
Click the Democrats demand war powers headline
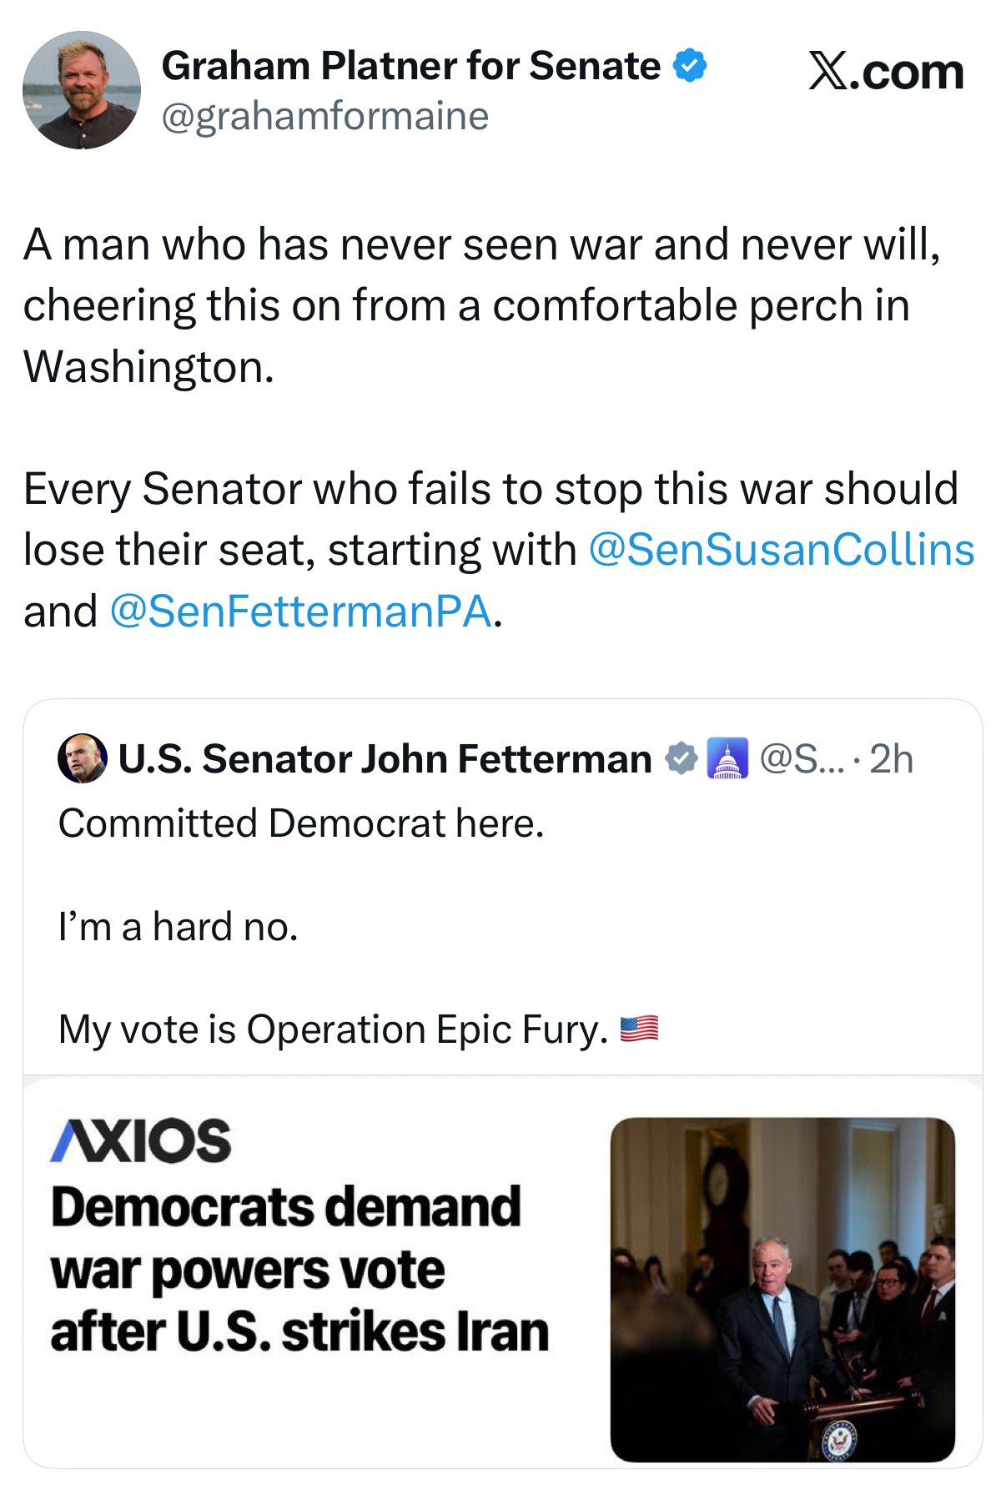pyautogui.click(x=299, y=1268)
